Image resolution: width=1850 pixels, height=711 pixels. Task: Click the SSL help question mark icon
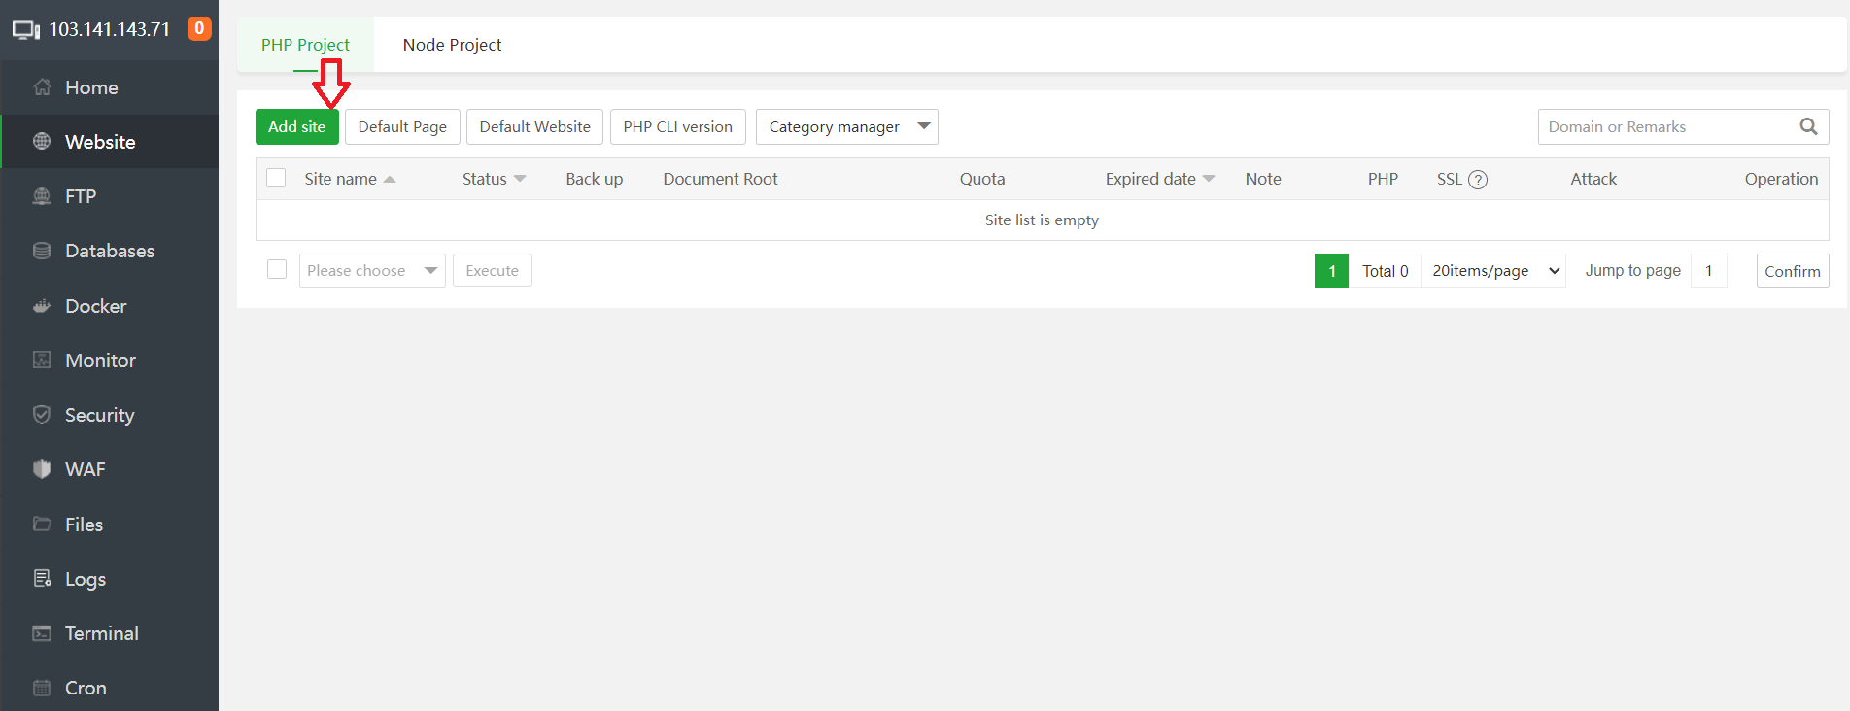point(1478,180)
